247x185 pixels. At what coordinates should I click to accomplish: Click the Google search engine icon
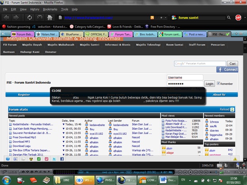[x=174, y=18]
